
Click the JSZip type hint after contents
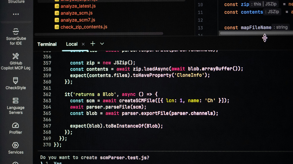[273, 12]
